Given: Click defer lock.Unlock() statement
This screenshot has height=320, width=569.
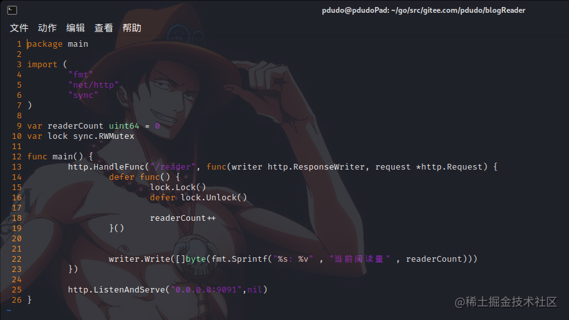Looking at the screenshot, I should [198, 197].
